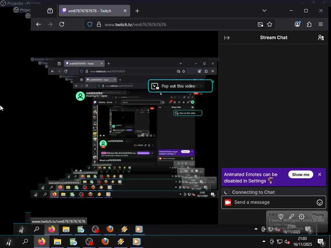Collapse the Stream Chat panel
The width and height of the screenshot is (331, 248).
[x=227, y=38]
